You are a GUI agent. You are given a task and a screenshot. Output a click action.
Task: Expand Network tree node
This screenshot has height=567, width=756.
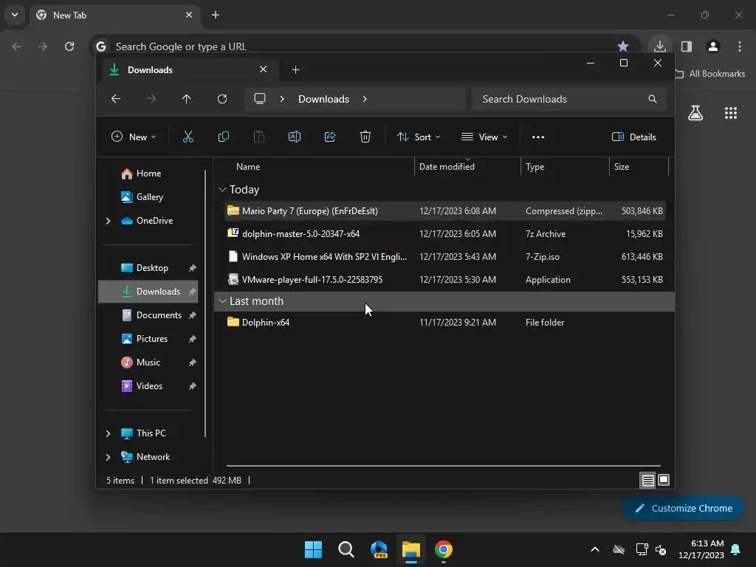click(x=108, y=457)
